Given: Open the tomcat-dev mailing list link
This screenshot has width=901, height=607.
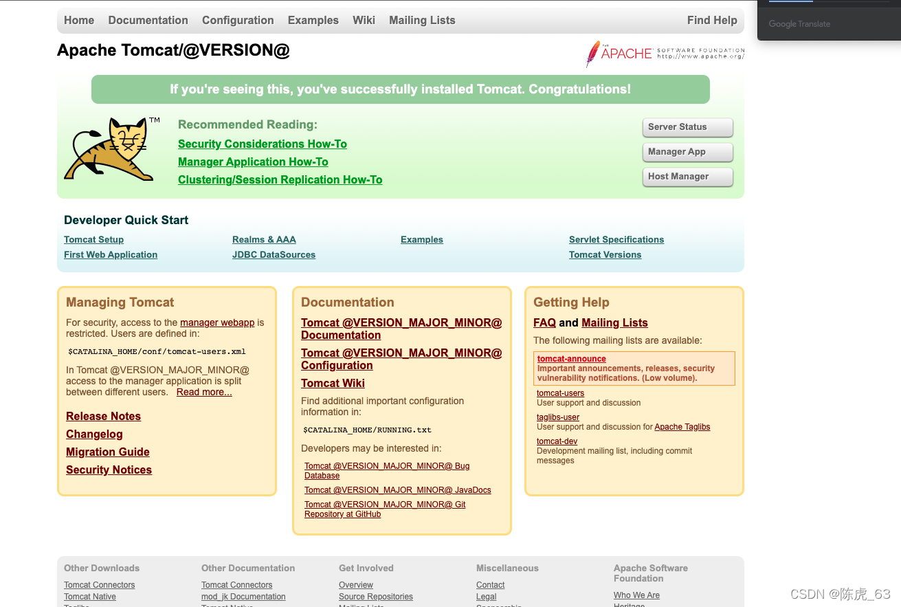Looking at the screenshot, I should [557, 441].
